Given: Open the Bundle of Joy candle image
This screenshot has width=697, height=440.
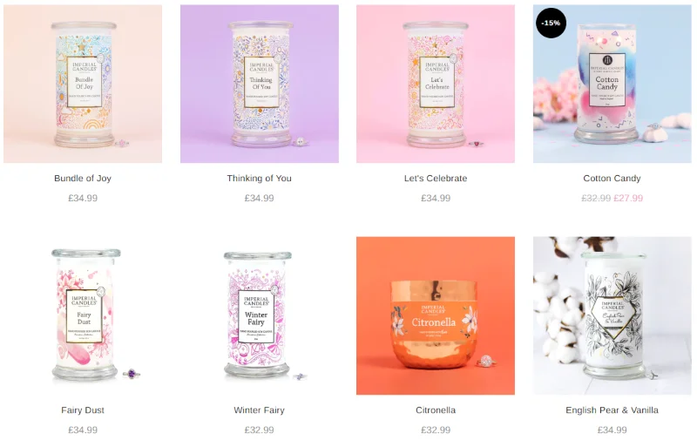Looking at the screenshot, I should [x=83, y=84].
